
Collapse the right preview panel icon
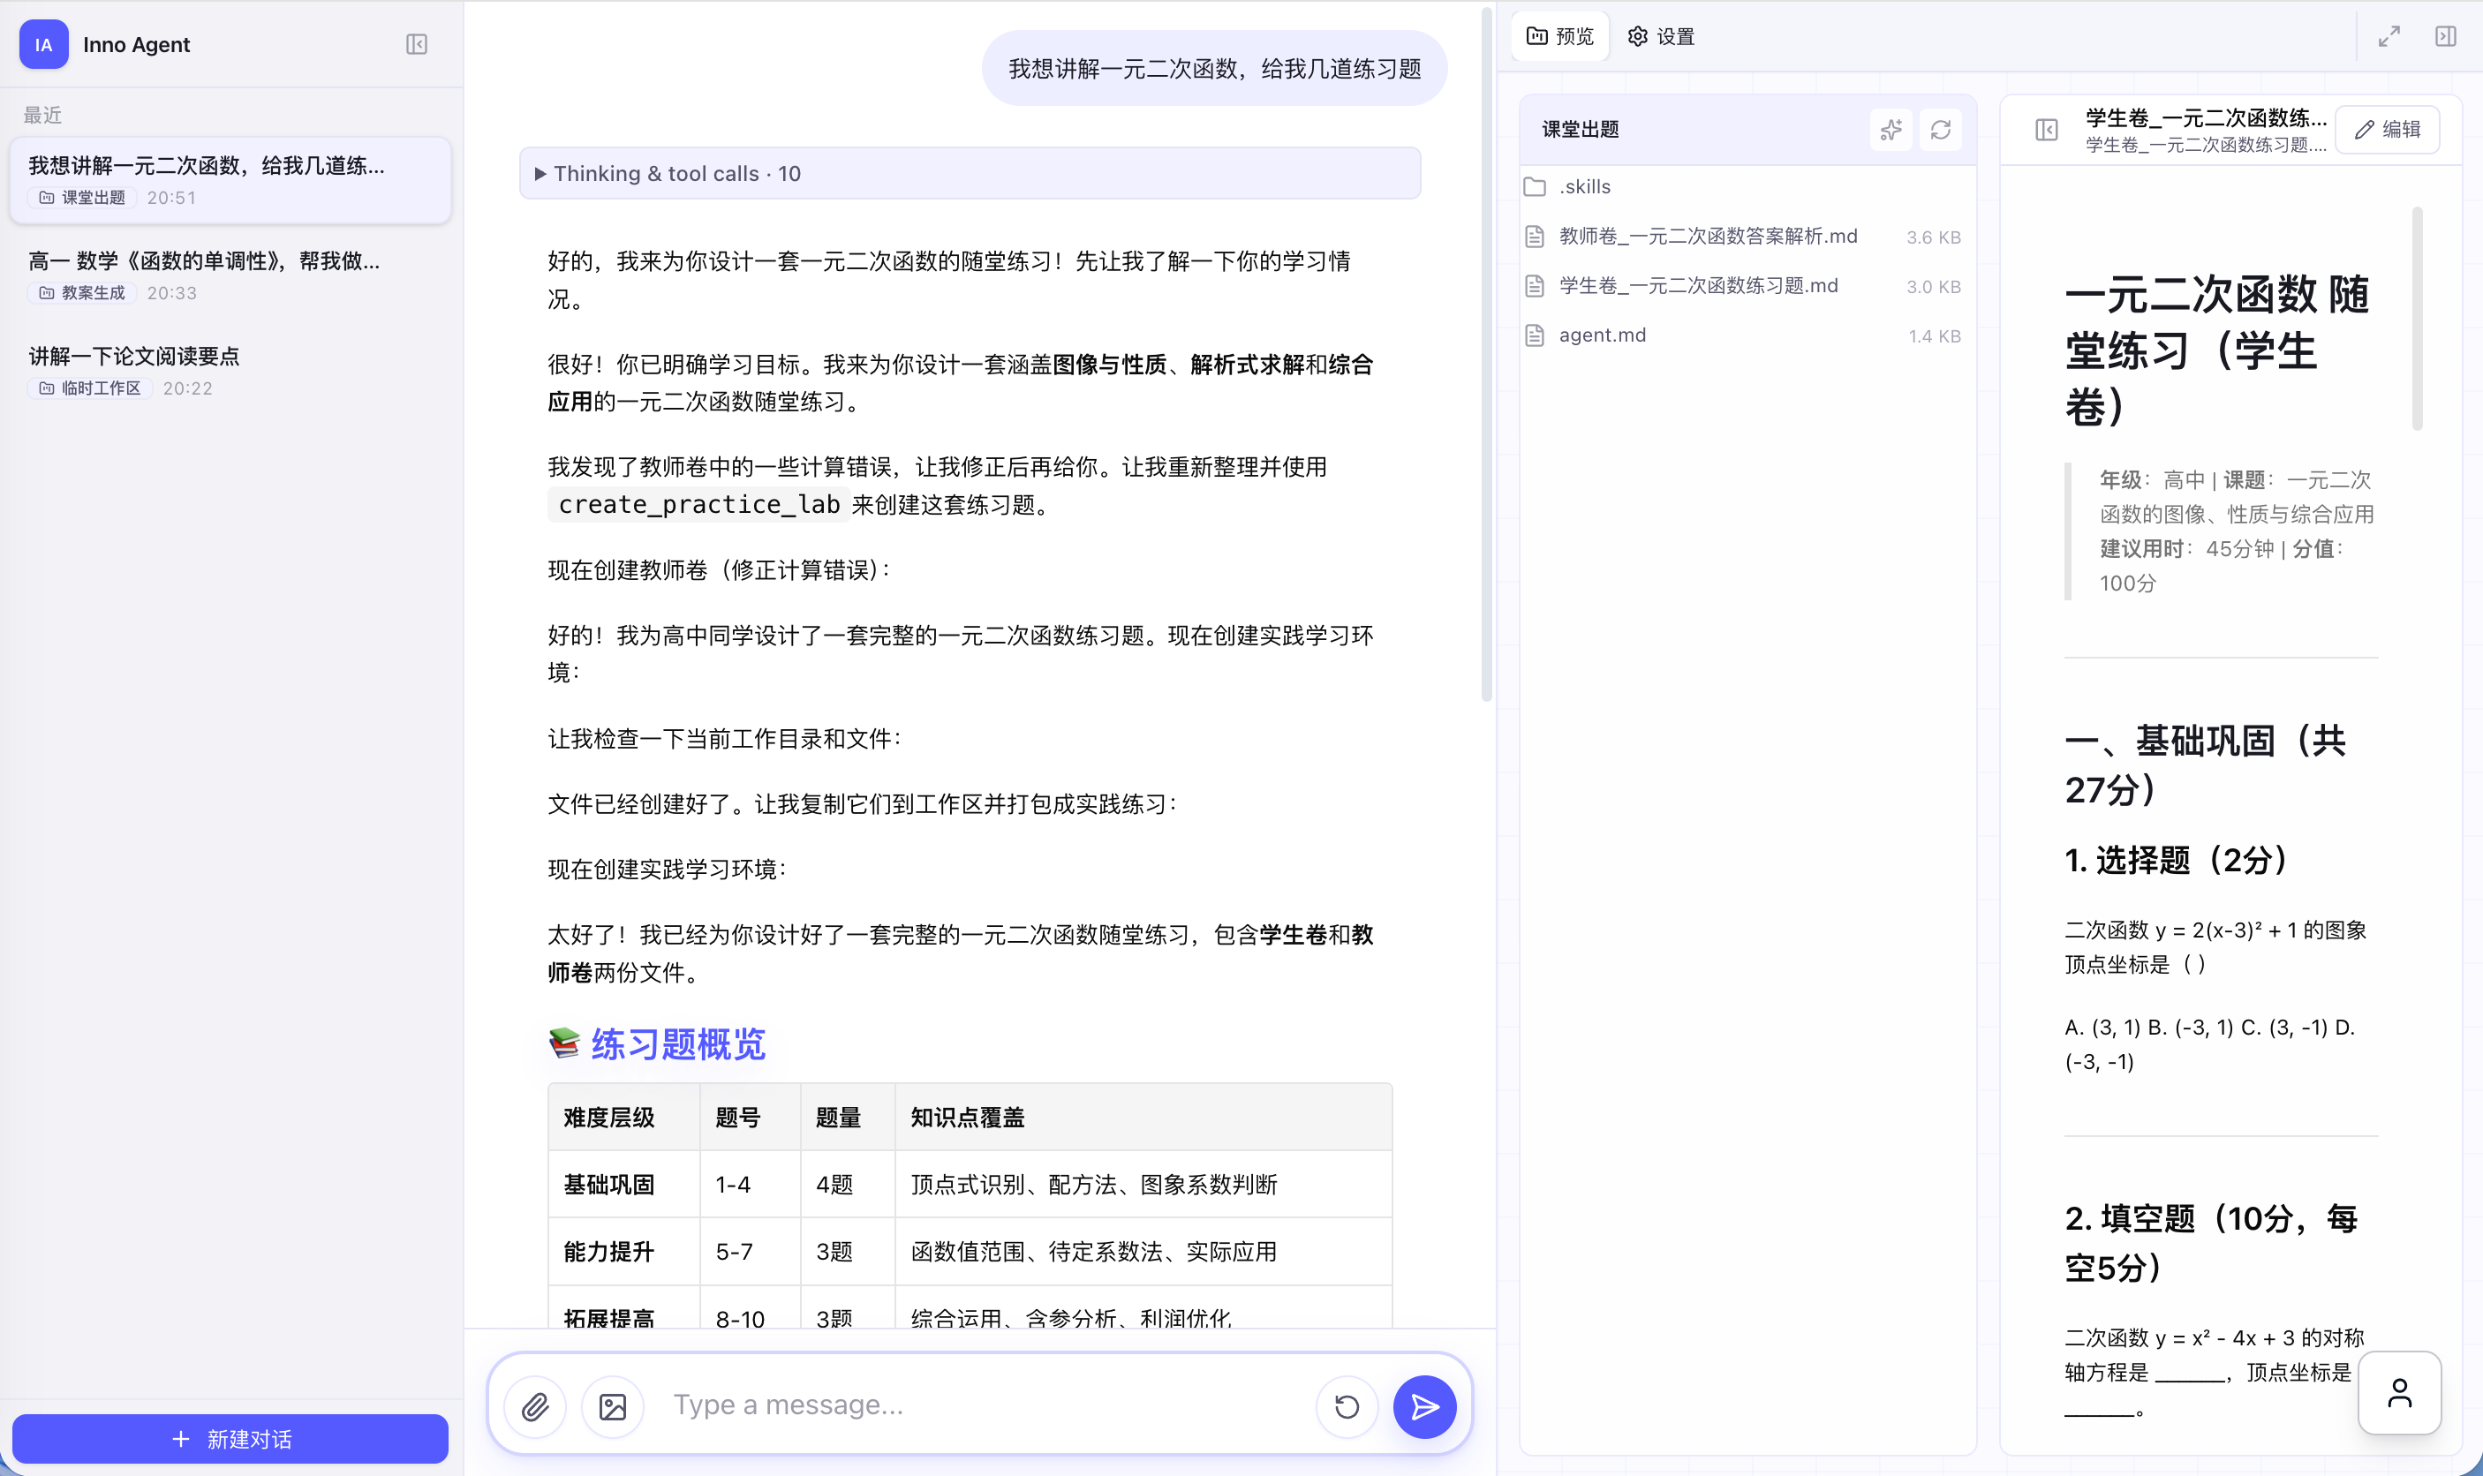pyautogui.click(x=2446, y=37)
